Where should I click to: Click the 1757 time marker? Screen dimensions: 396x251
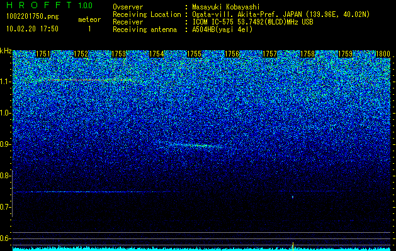click(269, 54)
